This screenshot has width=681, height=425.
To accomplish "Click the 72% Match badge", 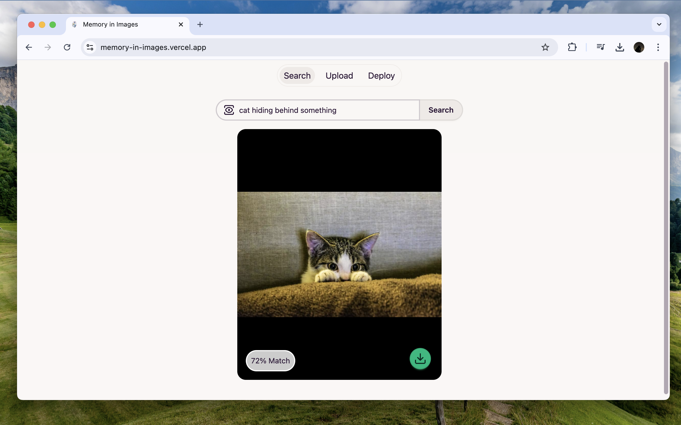I will click(270, 361).
